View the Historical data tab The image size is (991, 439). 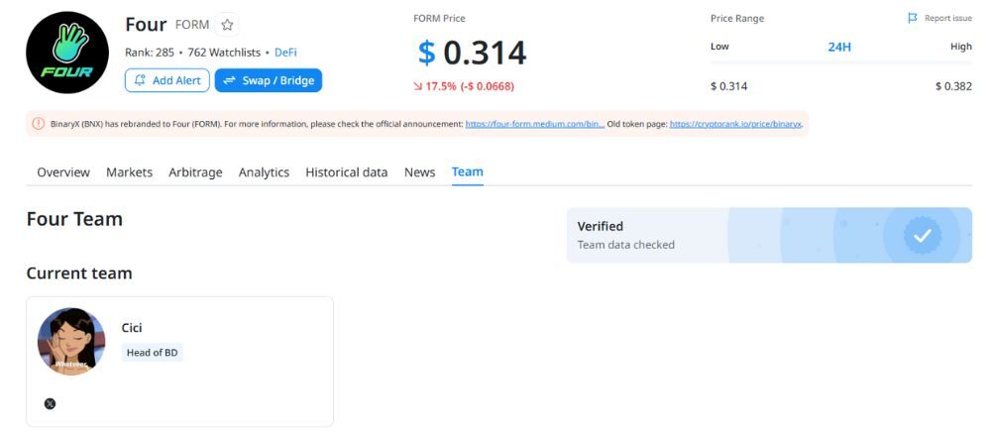click(x=346, y=172)
